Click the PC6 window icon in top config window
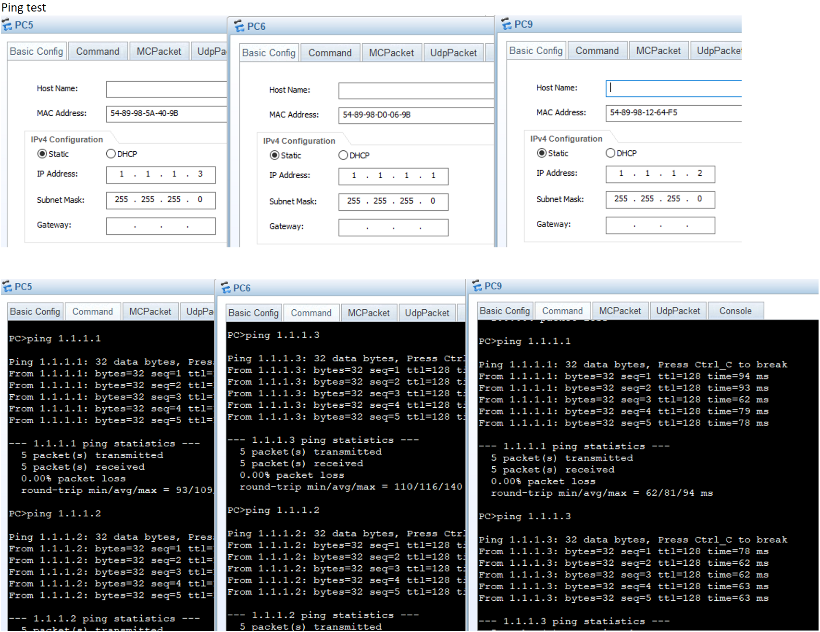820x632 pixels. click(239, 26)
